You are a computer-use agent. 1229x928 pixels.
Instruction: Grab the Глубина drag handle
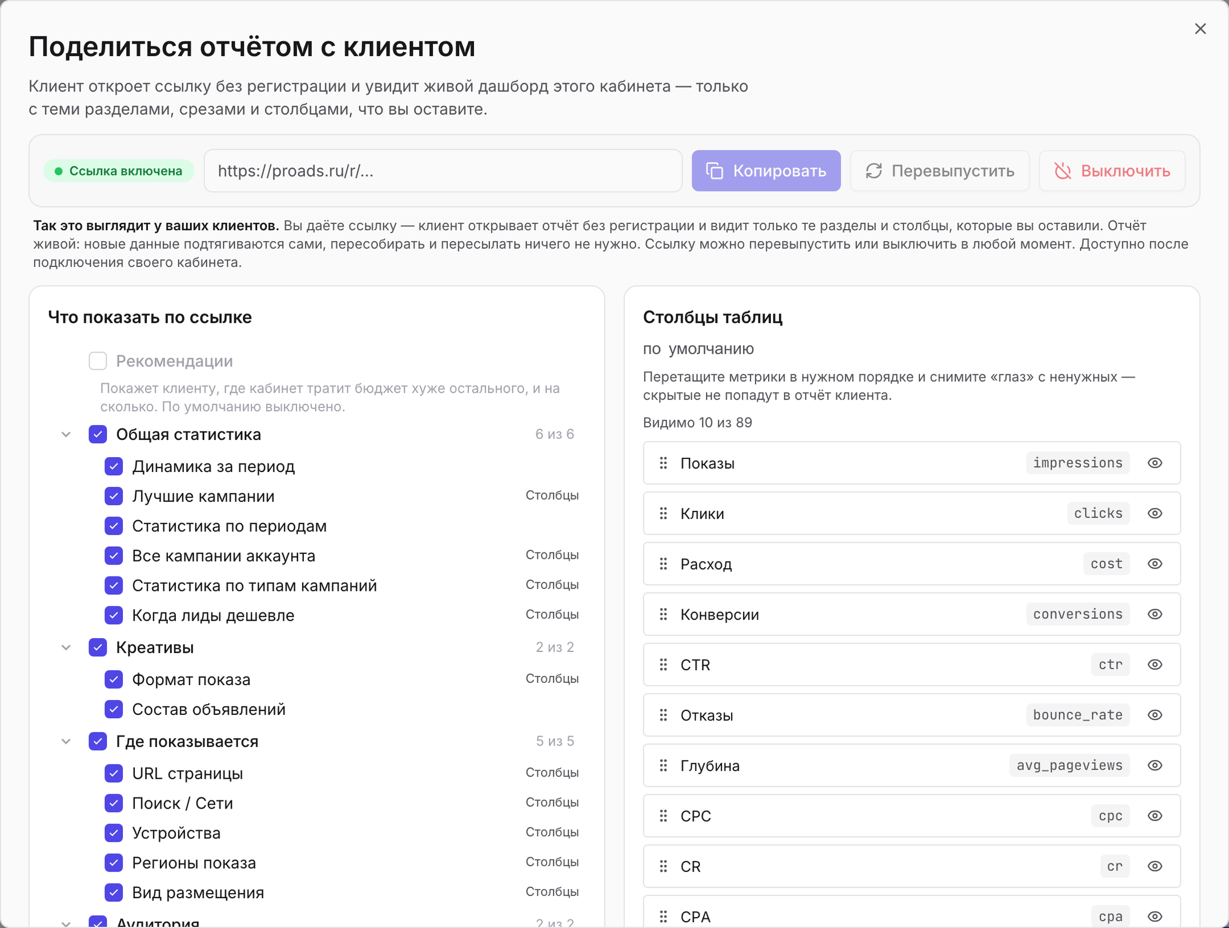(663, 765)
